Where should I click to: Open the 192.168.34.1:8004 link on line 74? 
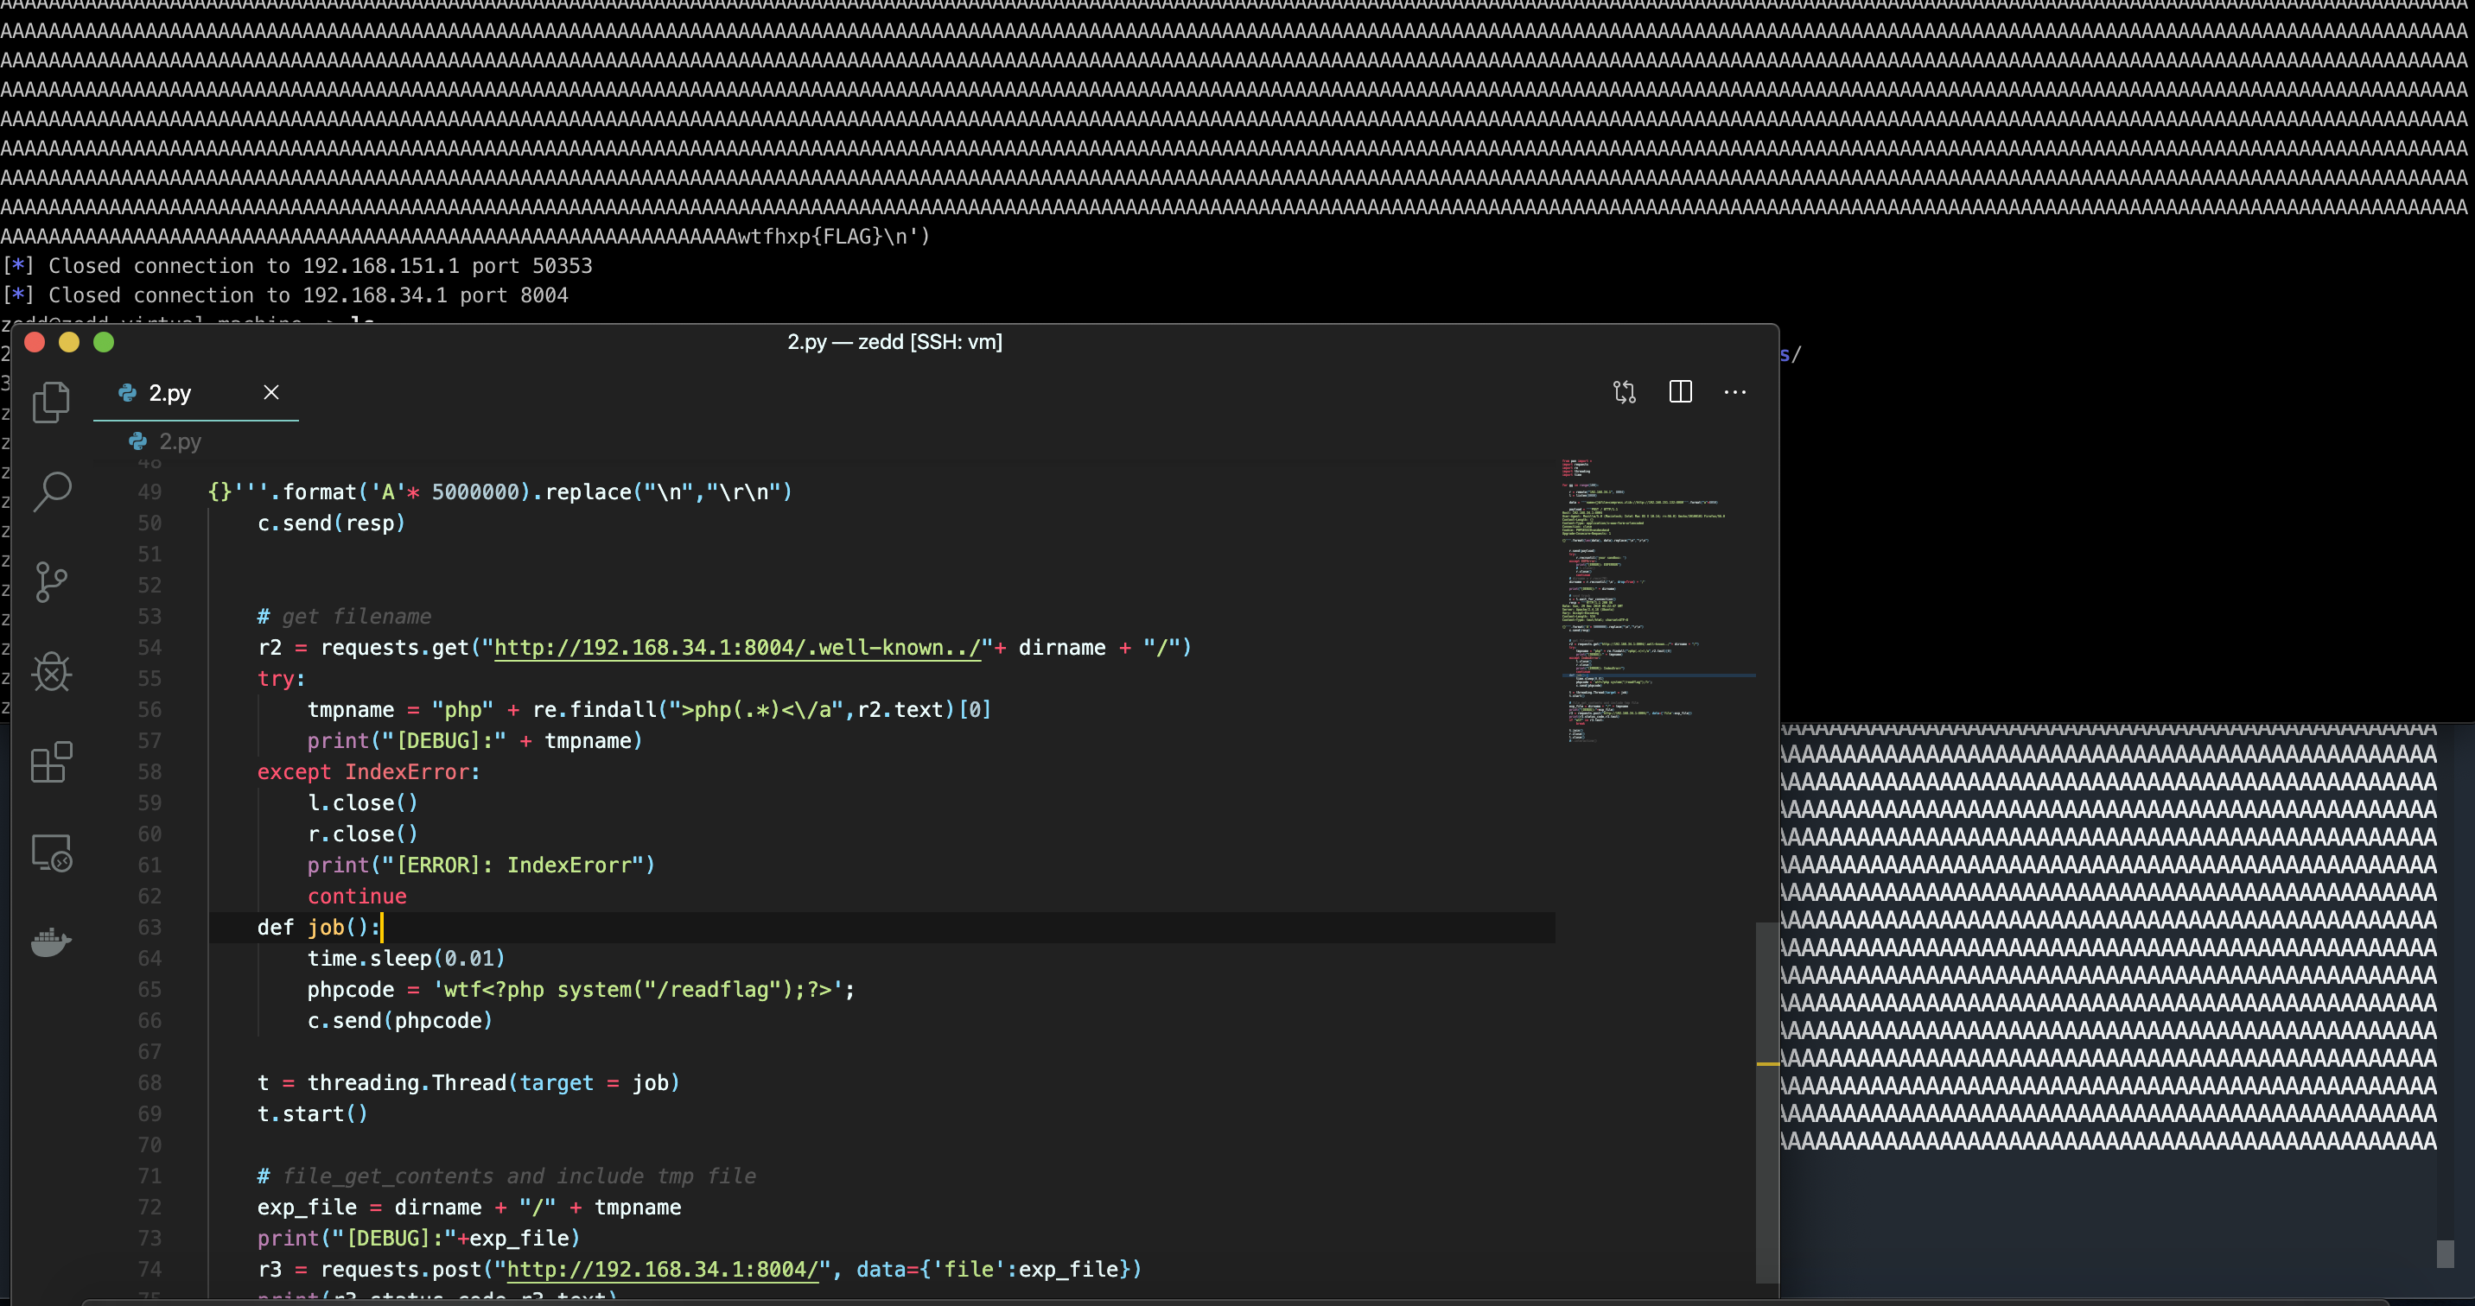pos(661,1269)
